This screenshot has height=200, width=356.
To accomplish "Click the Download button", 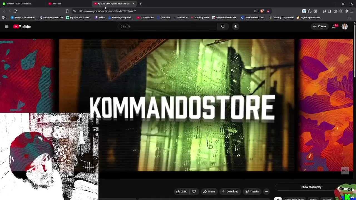I will (230, 192).
